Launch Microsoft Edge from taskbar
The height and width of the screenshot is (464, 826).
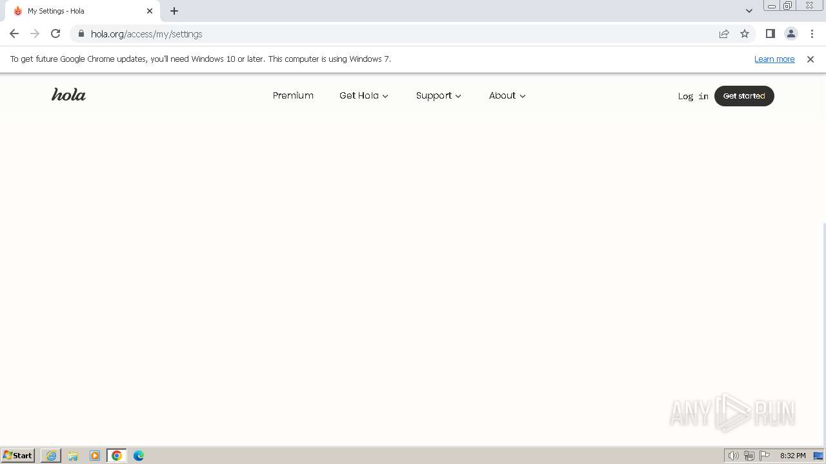click(139, 456)
